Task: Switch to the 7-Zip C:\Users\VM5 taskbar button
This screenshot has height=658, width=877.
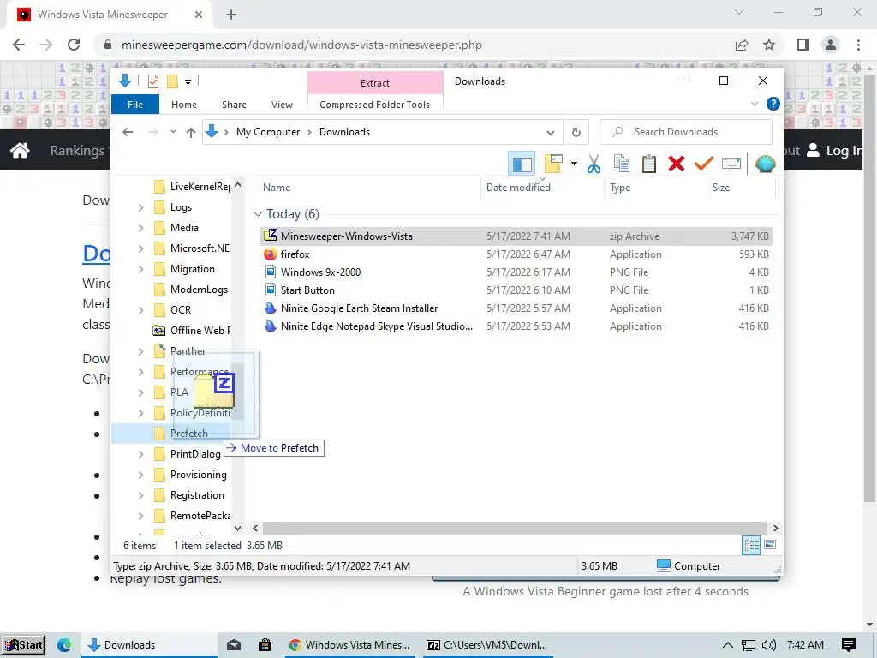Action: click(487, 645)
